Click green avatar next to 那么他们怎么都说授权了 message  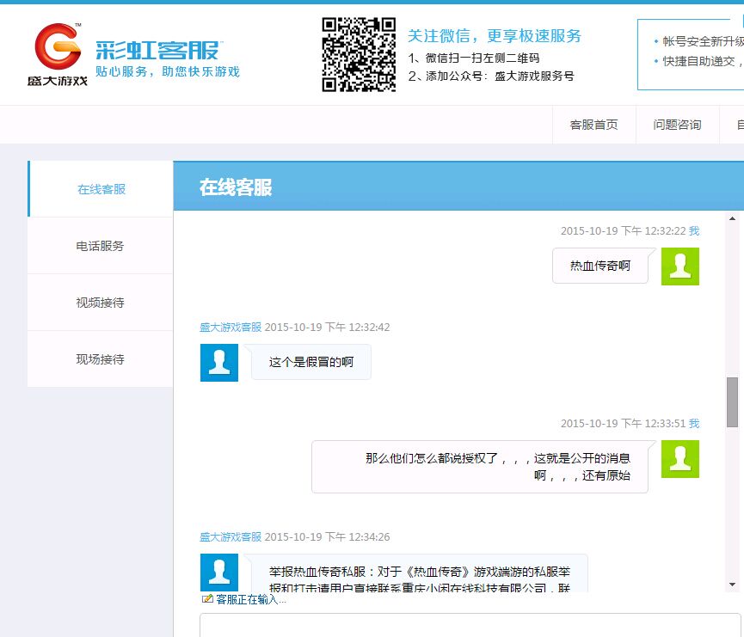679,459
